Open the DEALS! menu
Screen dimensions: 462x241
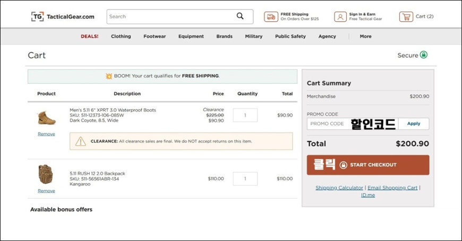[x=90, y=37]
